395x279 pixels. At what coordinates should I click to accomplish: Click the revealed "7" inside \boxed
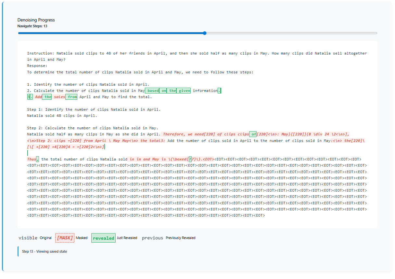coord(190,159)
